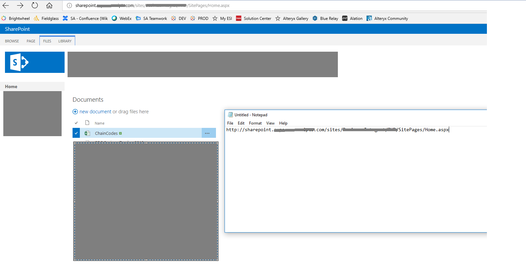
Task: Click into the browser address bar
Action: click(x=275, y=5)
